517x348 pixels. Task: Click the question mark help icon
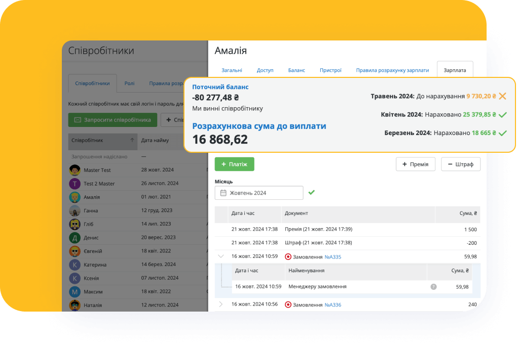coord(433,287)
